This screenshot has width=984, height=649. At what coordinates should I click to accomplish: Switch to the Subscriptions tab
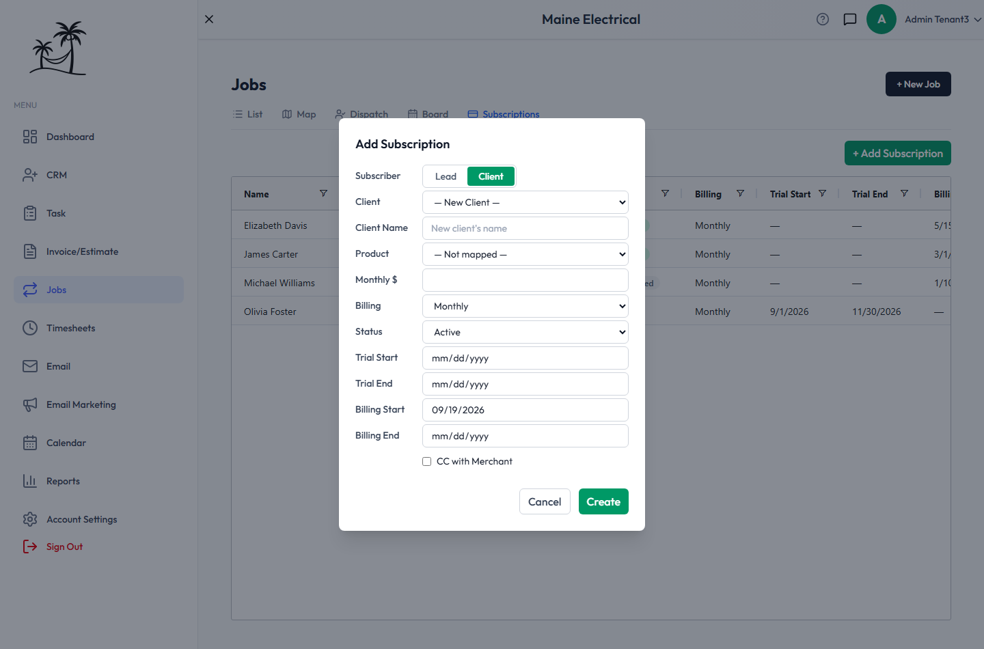(504, 114)
